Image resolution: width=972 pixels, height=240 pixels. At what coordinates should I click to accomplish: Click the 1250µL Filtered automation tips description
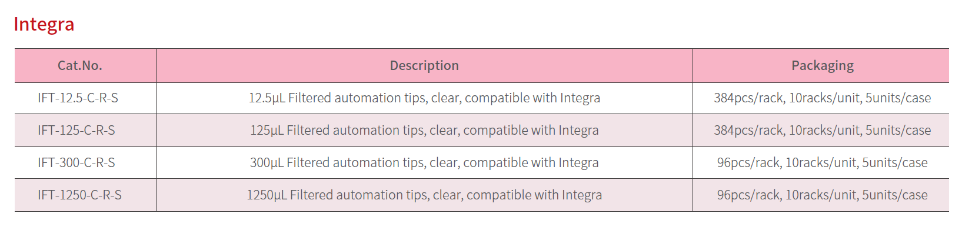[424, 195]
